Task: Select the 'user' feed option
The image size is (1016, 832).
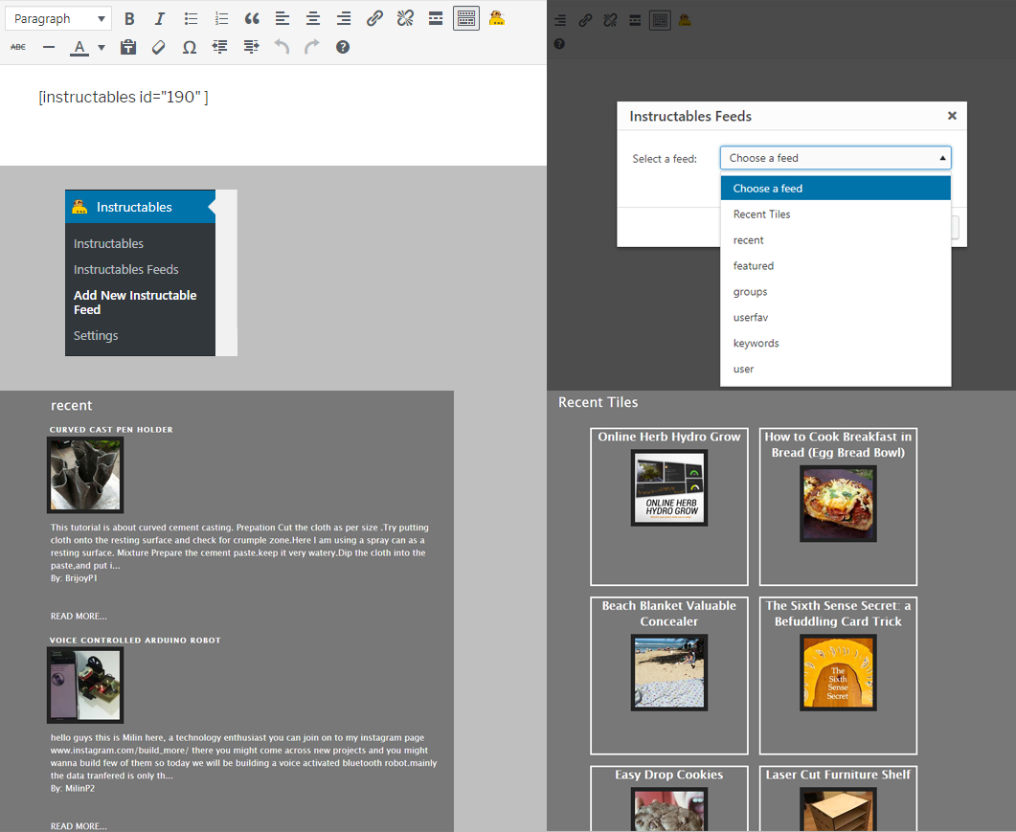Action: pyautogui.click(x=835, y=370)
